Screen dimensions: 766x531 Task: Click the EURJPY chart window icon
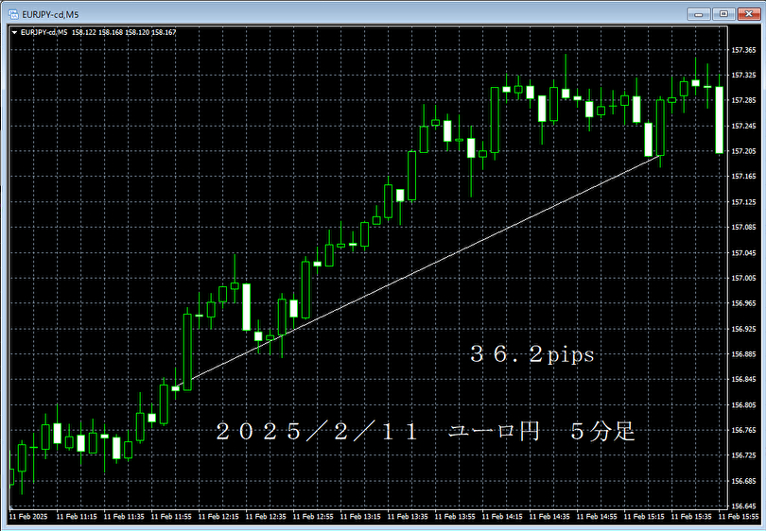click(x=13, y=14)
